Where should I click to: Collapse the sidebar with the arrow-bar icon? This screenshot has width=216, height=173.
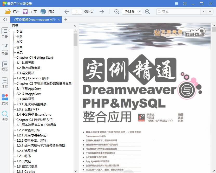(5, 19)
